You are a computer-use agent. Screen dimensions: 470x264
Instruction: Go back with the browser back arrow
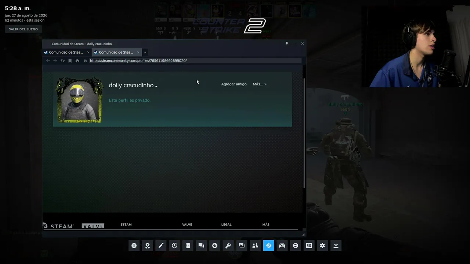tap(48, 60)
